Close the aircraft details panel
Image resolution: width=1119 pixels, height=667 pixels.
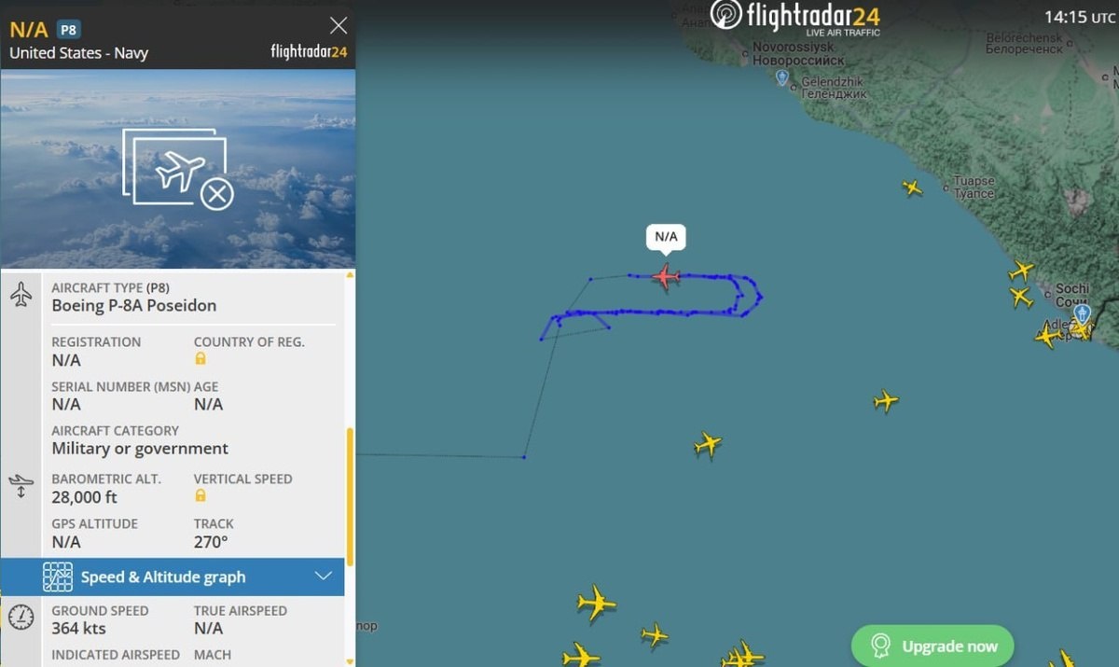pos(338,25)
